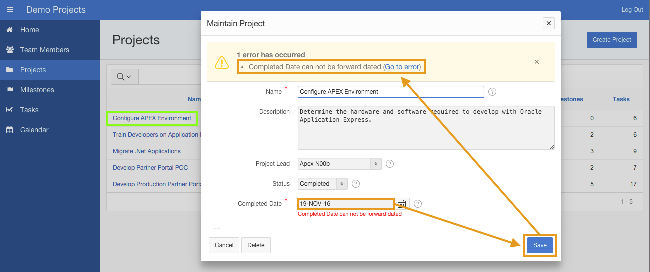
Task: Click the Delete button
Action: pos(256,245)
